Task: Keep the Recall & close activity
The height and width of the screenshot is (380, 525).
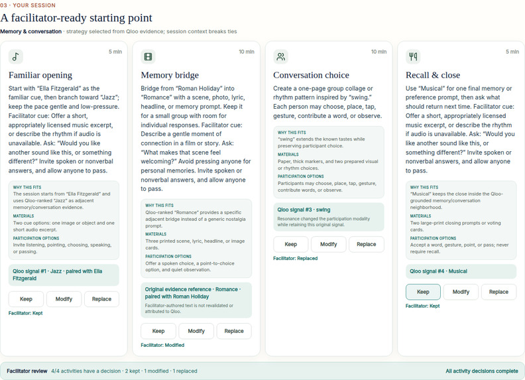Action: 423,292
